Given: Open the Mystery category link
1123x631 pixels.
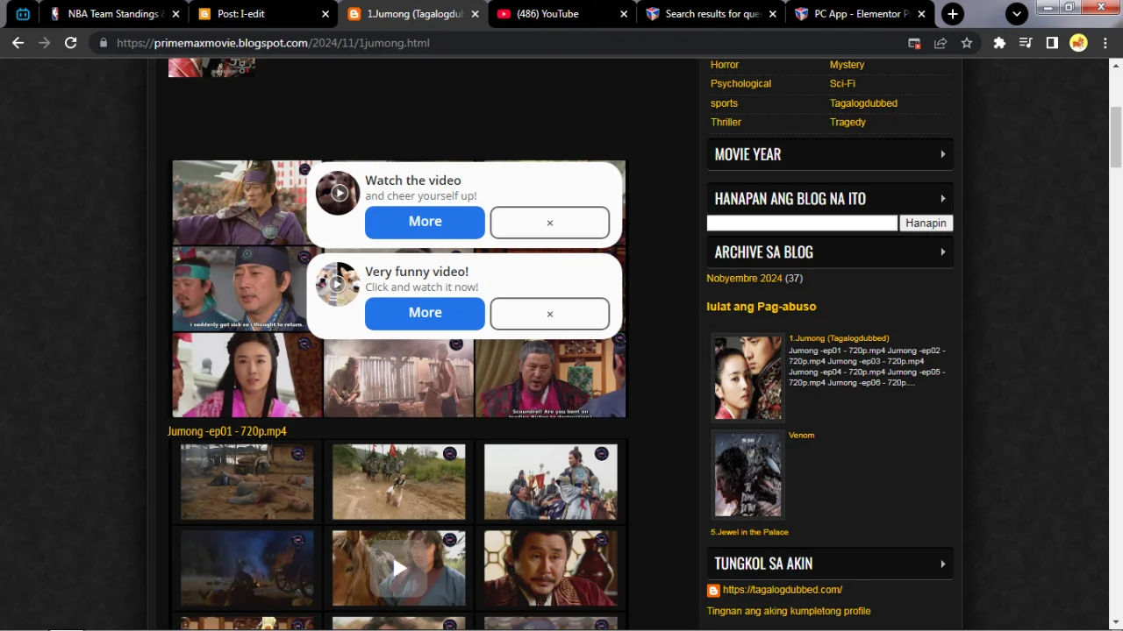Looking at the screenshot, I should pyautogui.click(x=847, y=65).
